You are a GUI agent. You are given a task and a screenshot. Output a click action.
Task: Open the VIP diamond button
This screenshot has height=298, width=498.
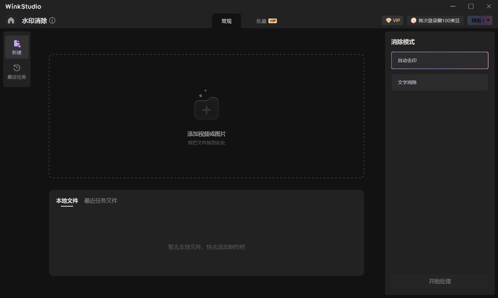pyautogui.click(x=393, y=20)
